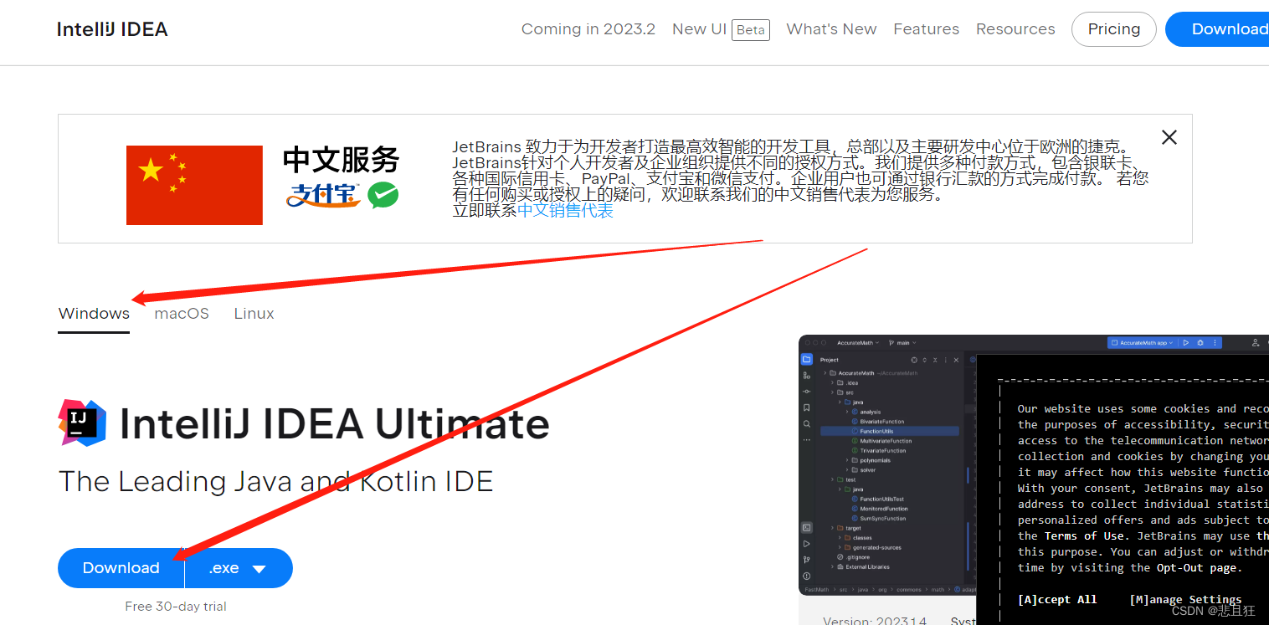Open the AccurateMath project dropdown in the IDE preview
The image size is (1269, 625).
pos(858,343)
